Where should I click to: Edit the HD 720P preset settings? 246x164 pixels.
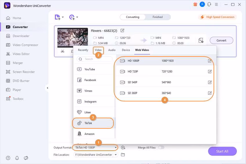tap(210, 72)
